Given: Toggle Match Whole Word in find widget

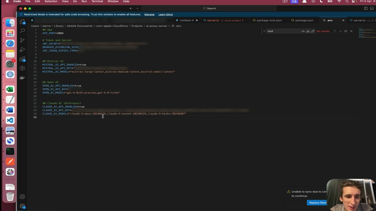Looking at the screenshot, I should coord(308,31).
